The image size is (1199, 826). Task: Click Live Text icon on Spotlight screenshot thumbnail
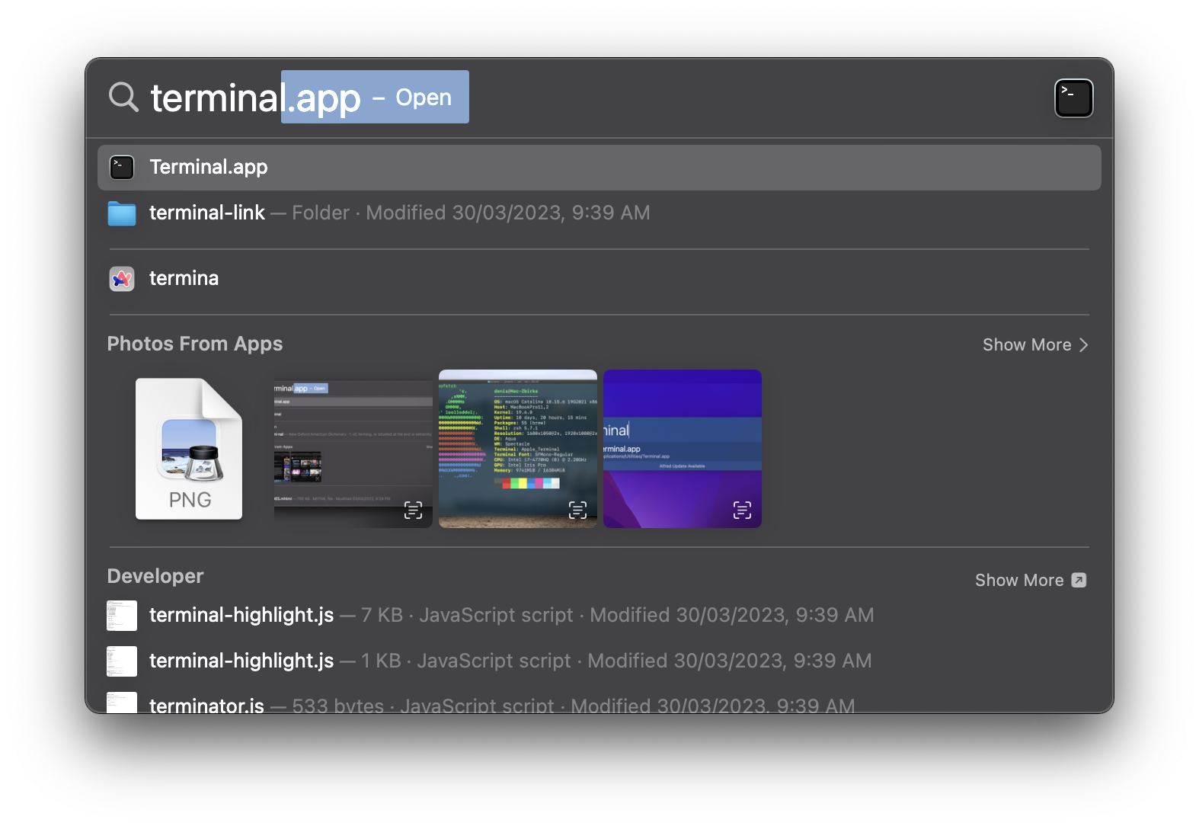pos(413,510)
